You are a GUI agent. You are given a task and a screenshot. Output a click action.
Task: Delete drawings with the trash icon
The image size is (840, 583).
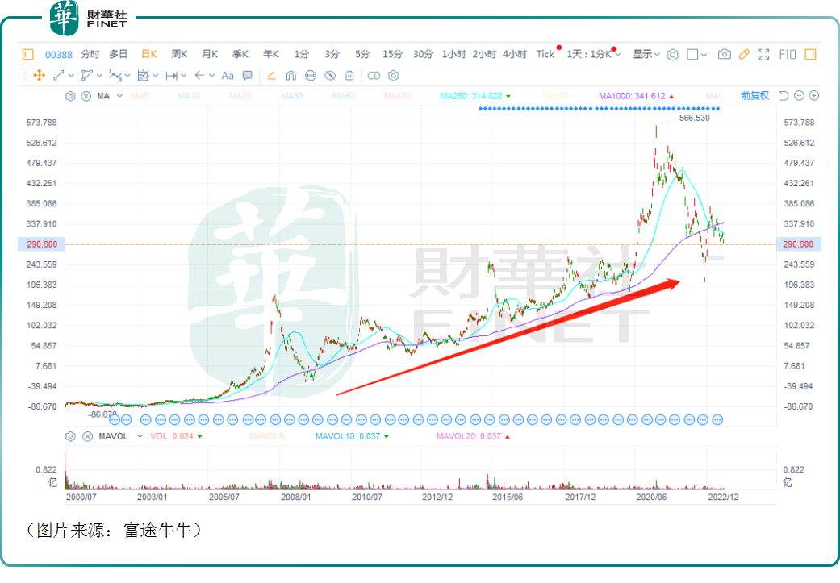pyautogui.click(x=349, y=75)
